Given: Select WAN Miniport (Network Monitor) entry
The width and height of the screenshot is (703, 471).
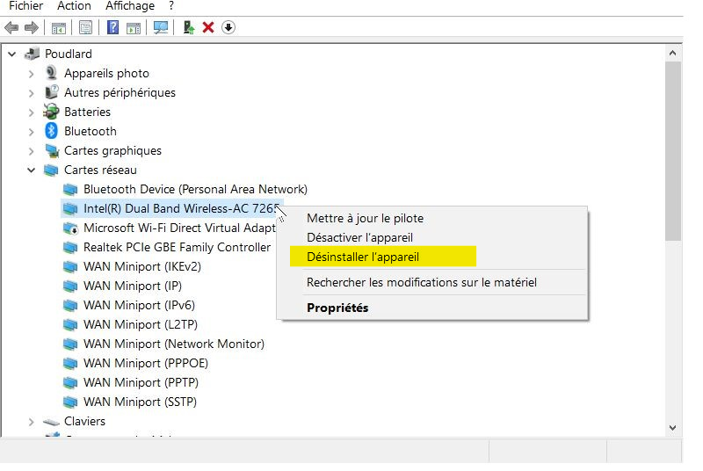Looking at the screenshot, I should (174, 344).
